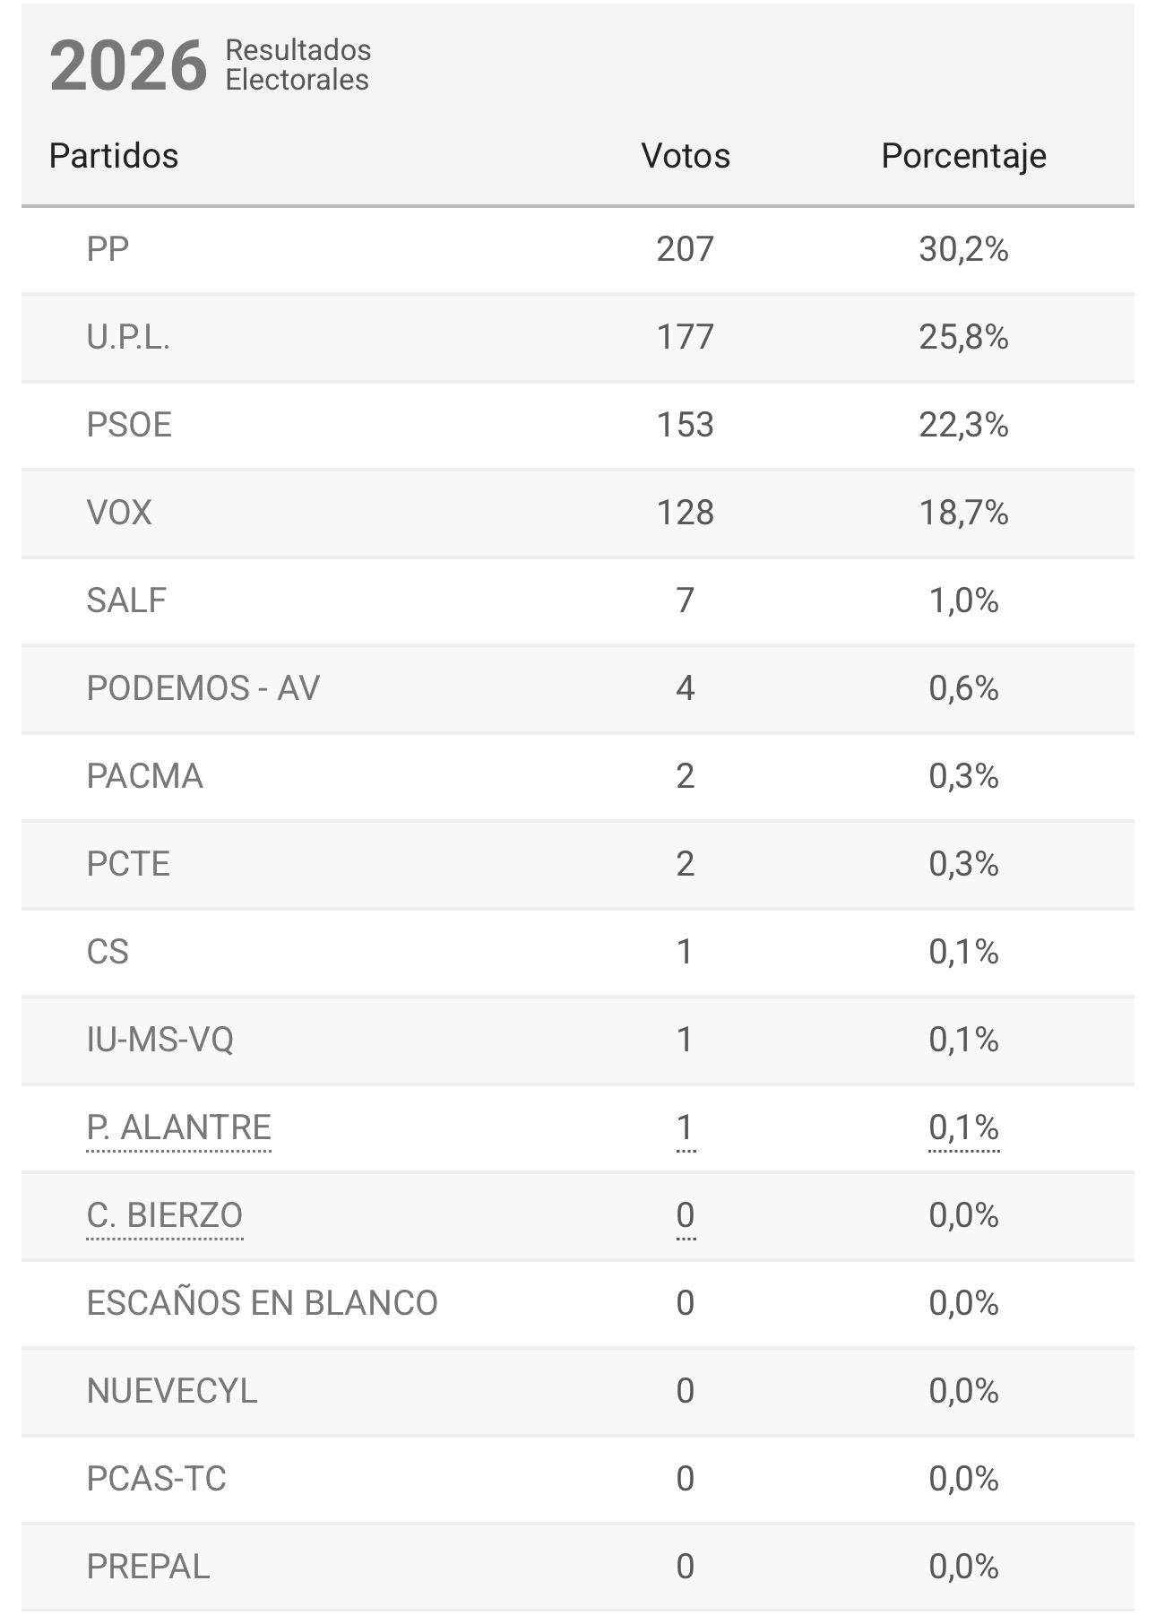Select the PREPAL party name

point(148,1567)
